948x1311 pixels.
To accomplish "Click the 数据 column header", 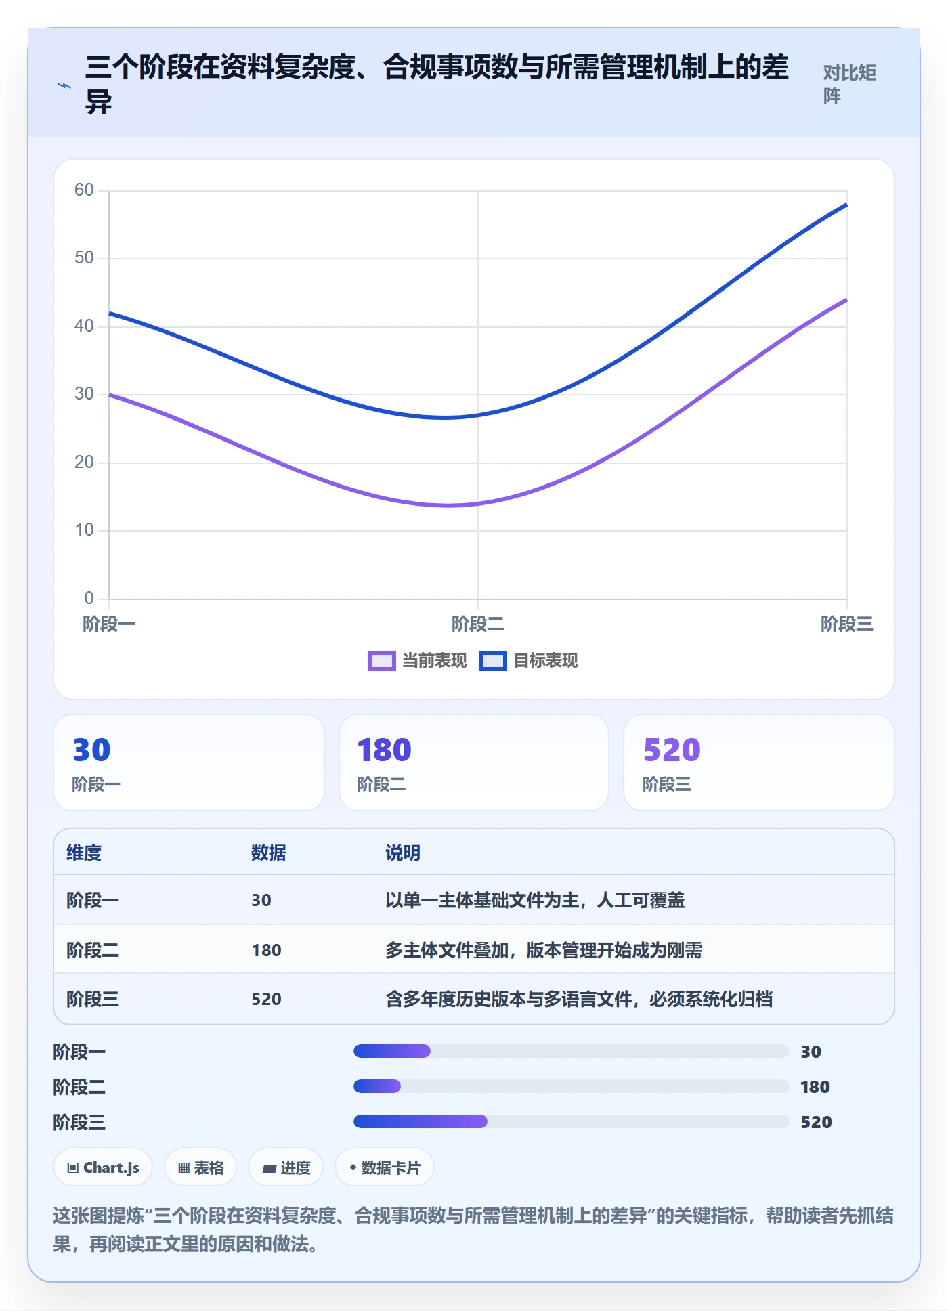I will 269,853.
